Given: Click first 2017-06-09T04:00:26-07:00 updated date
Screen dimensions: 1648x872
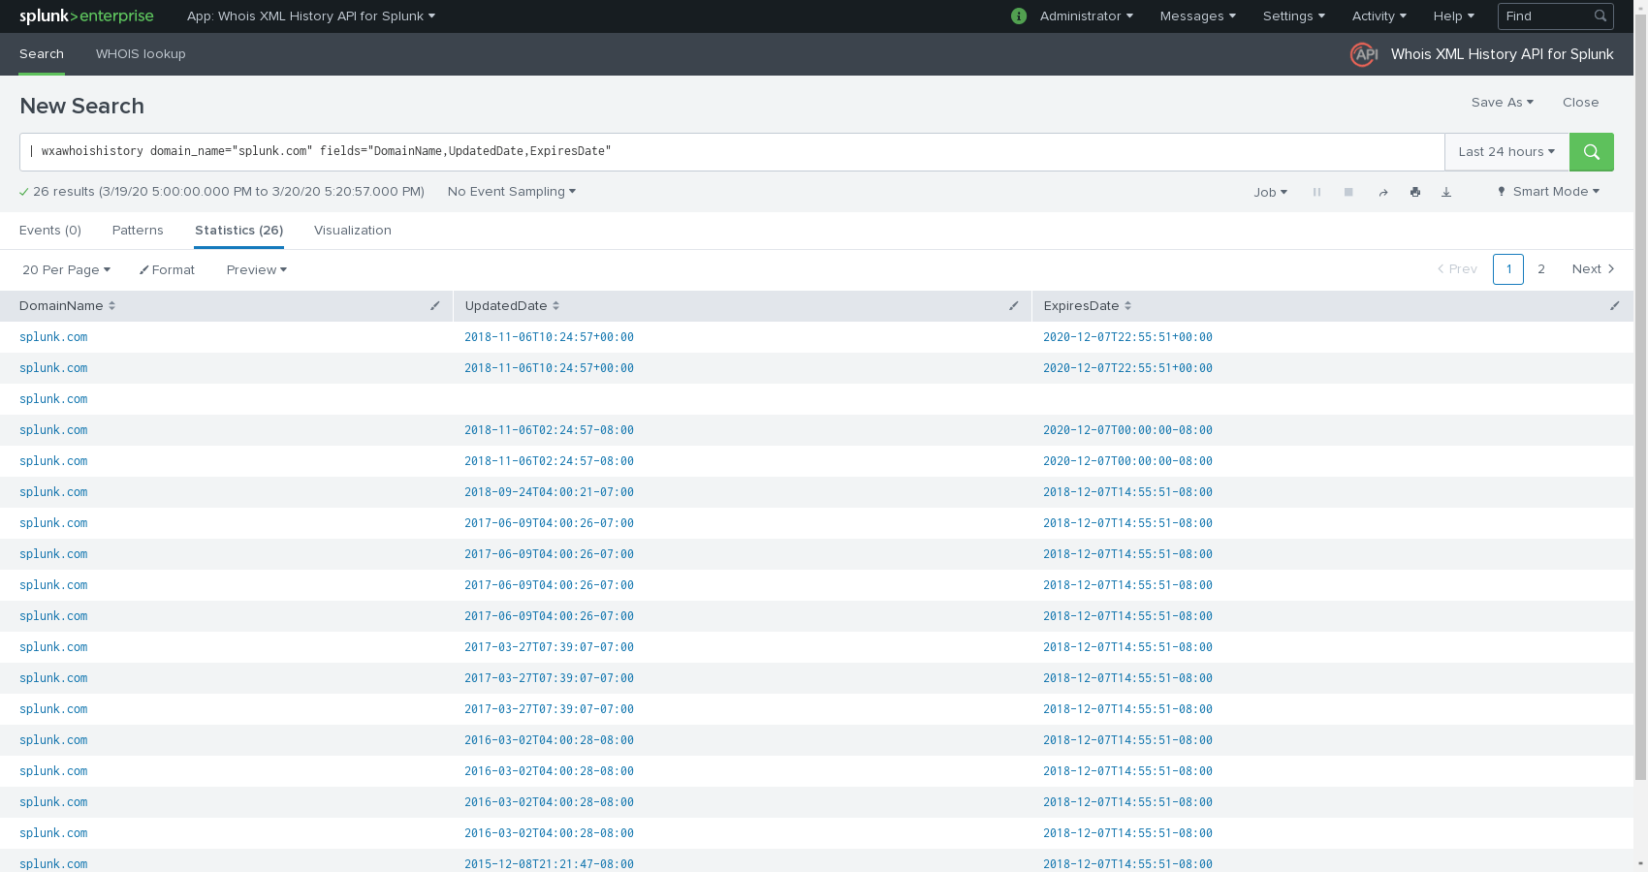Looking at the screenshot, I should tap(549, 523).
